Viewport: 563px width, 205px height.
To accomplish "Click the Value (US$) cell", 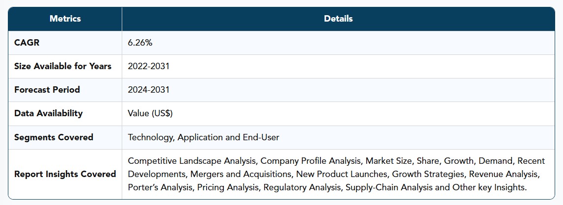I will coord(151,113).
